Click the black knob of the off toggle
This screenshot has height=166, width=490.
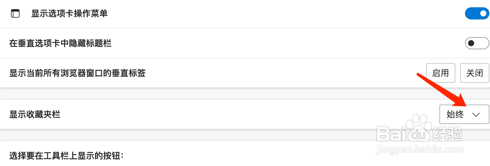tap(471, 43)
